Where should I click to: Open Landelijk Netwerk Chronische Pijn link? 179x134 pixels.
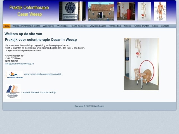[x=39, y=92]
